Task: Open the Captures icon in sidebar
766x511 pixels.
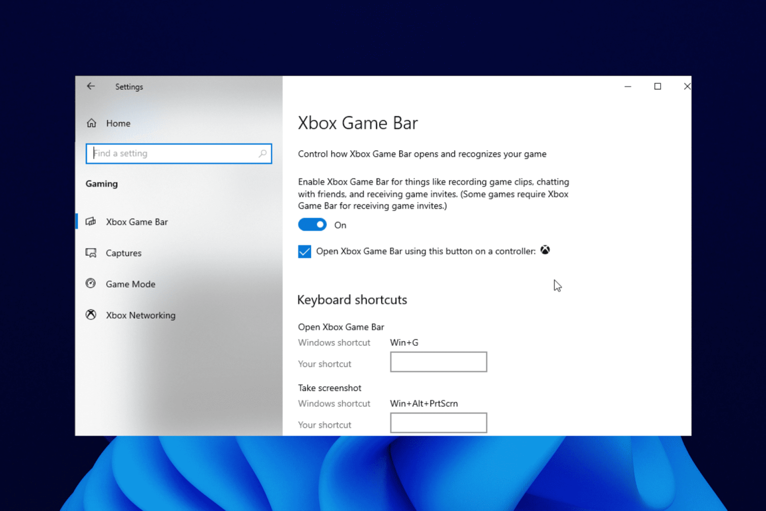Action: tap(91, 253)
